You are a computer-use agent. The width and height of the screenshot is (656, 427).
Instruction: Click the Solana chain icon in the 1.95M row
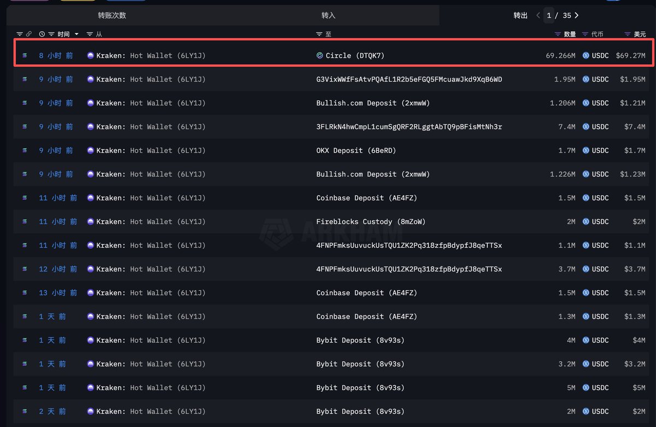(x=25, y=79)
